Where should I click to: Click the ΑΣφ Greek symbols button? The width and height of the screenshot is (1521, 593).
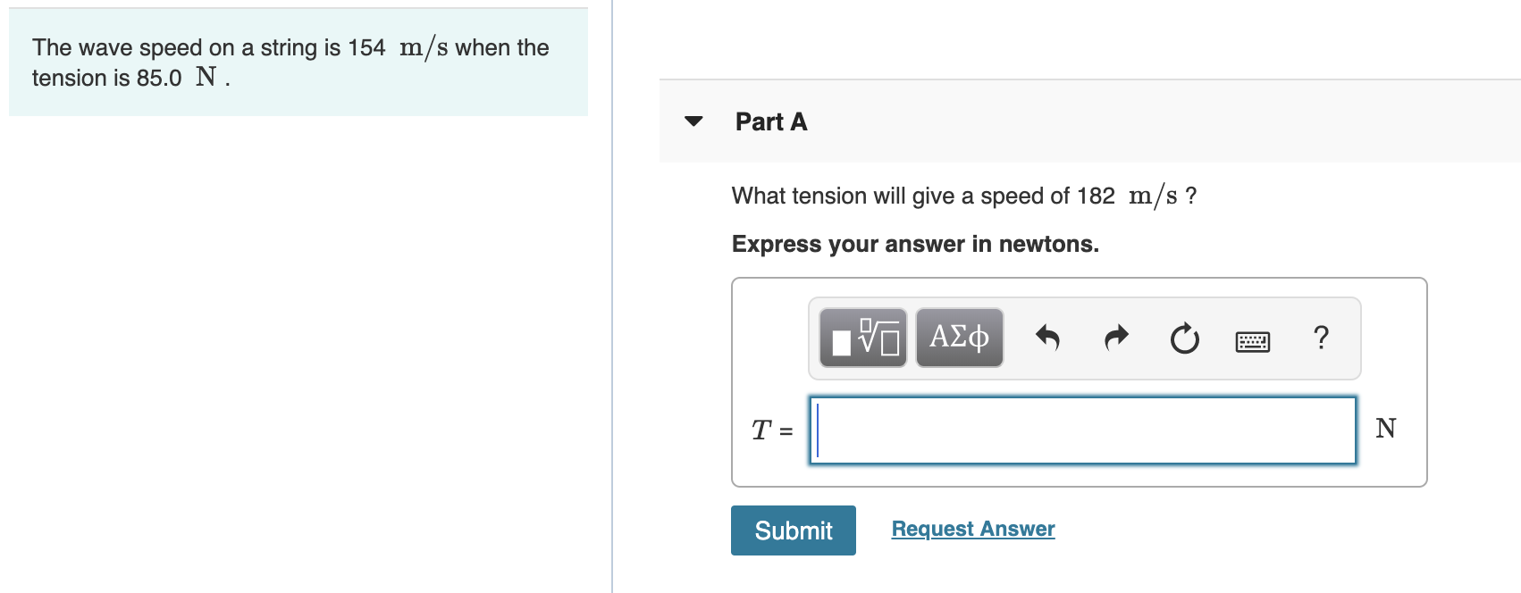tap(958, 338)
